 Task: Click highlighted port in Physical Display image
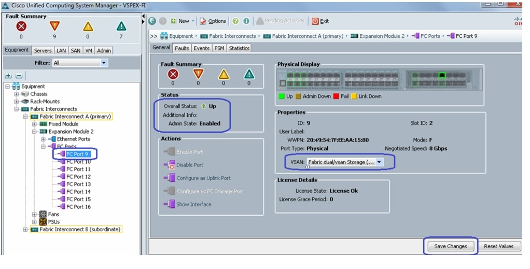[x=442, y=75]
